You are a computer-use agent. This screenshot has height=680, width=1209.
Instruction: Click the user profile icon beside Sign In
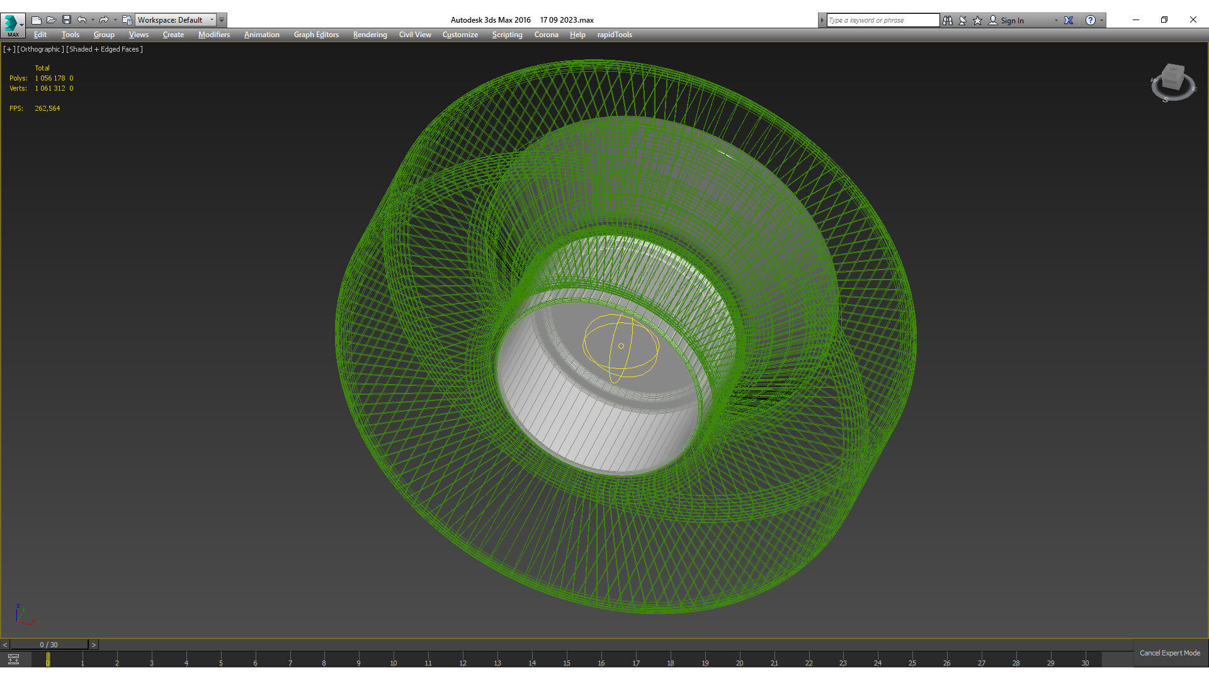tap(993, 20)
